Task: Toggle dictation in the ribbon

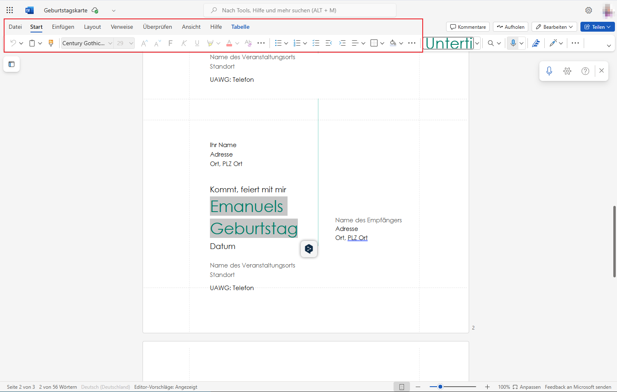Action: [513, 43]
